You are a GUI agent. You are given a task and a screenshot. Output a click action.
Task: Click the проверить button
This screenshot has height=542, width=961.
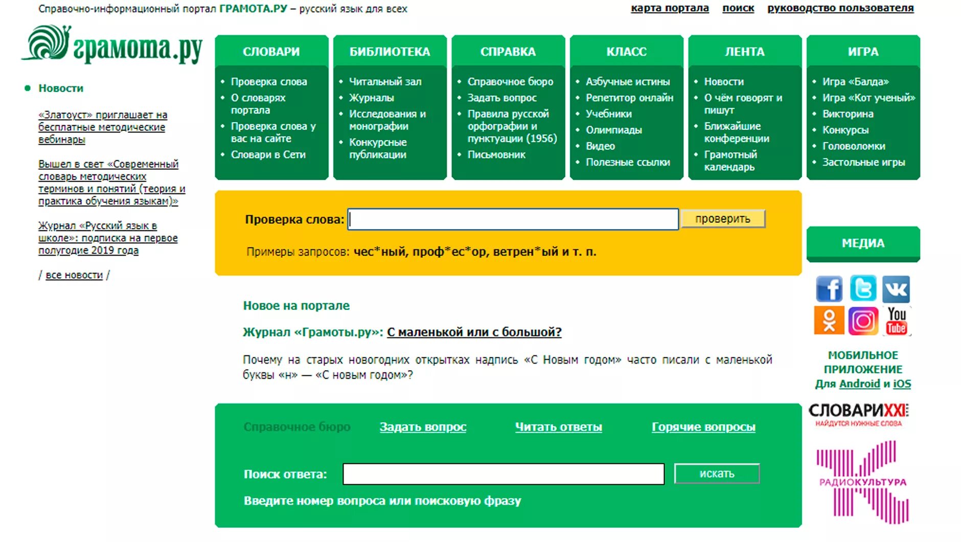tap(723, 219)
